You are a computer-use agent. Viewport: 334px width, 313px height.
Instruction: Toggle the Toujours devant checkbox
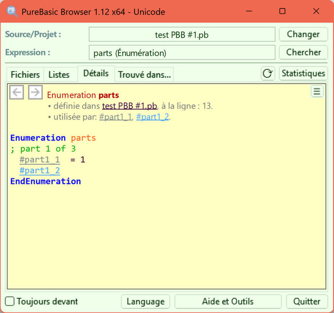10,302
